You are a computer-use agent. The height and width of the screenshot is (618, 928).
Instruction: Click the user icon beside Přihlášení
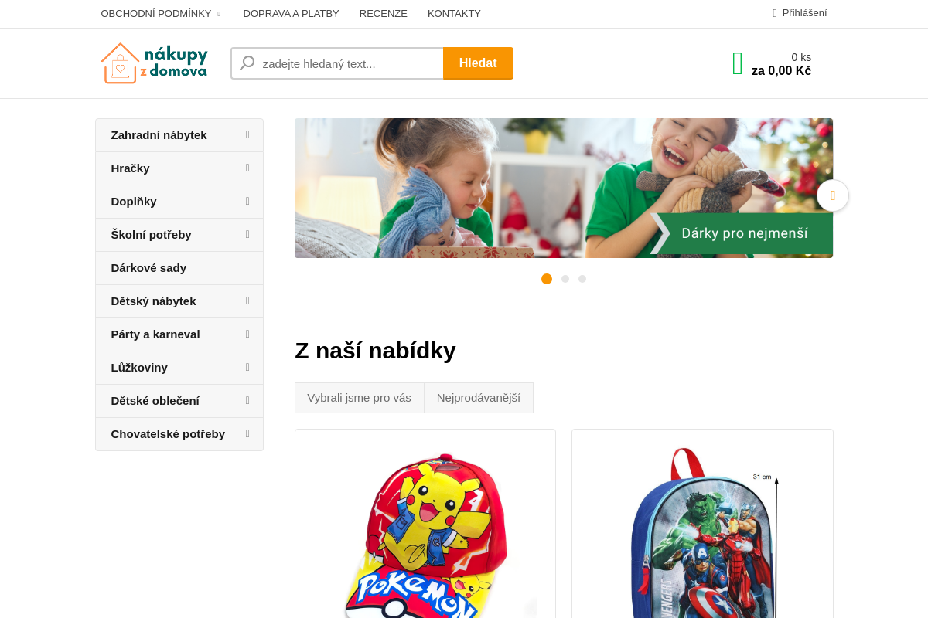(775, 13)
